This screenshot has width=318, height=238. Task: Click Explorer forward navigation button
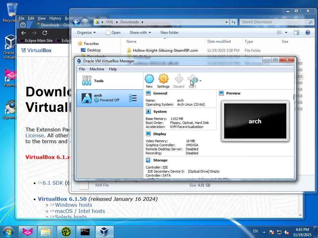[x=85, y=22]
